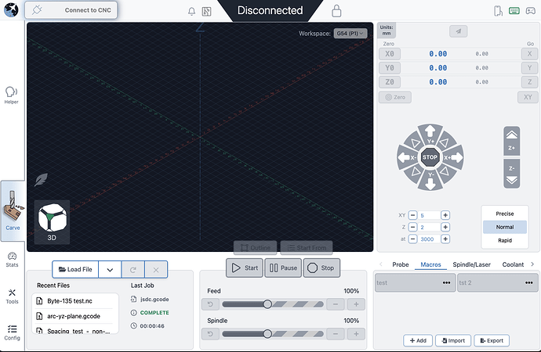The height and width of the screenshot is (352, 541).
Task: Open the Workspace G54 (P1) dropdown
Action: point(350,34)
